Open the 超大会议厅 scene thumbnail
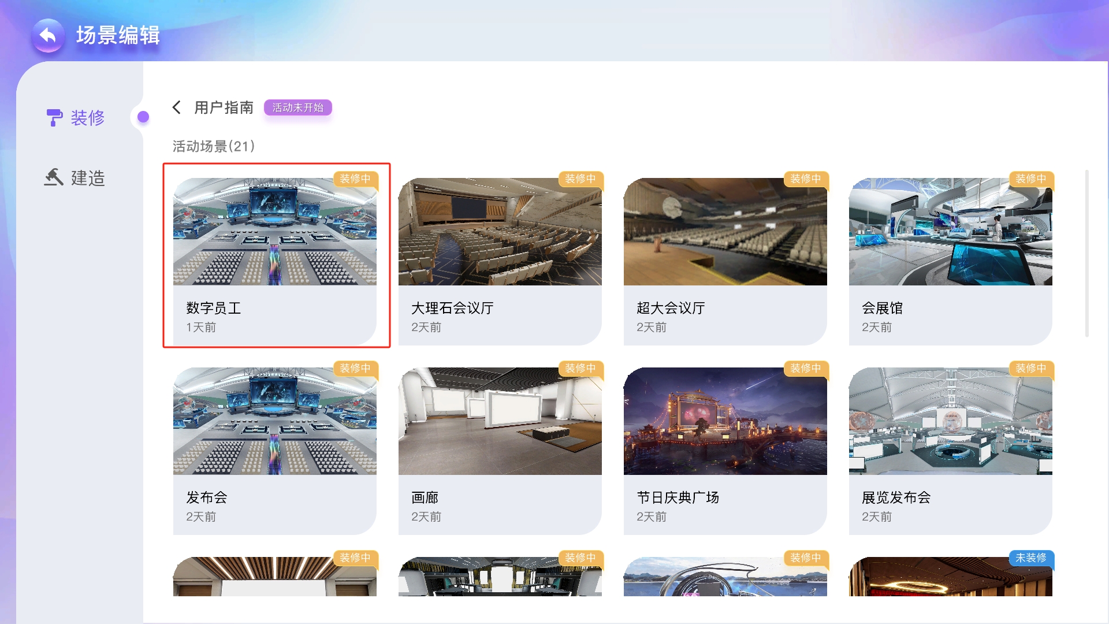 [725, 232]
